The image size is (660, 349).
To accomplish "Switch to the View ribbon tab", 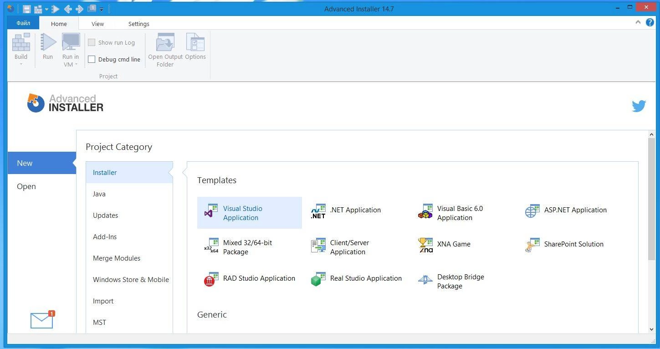I will tap(97, 24).
